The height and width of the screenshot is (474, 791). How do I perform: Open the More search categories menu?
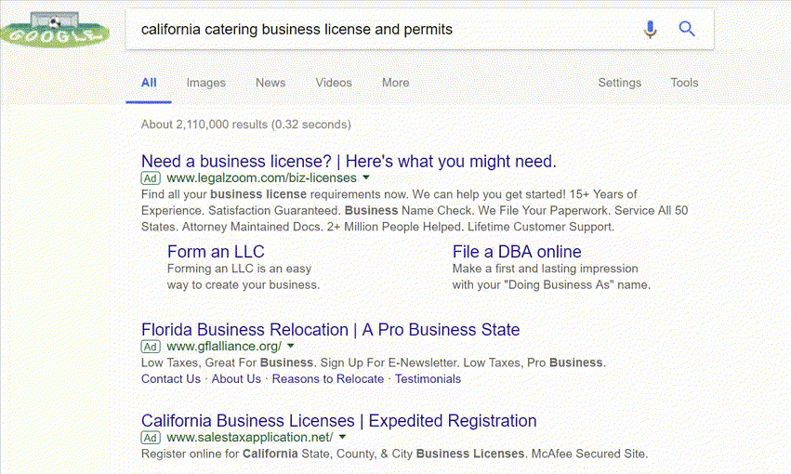click(x=395, y=83)
